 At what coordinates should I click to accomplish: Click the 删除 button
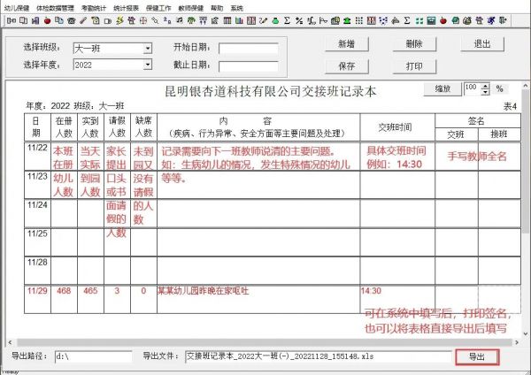[414, 44]
